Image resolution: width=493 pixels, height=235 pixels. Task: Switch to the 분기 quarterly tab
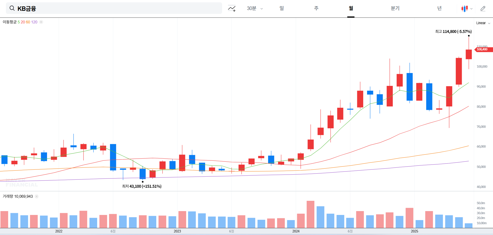395,8
